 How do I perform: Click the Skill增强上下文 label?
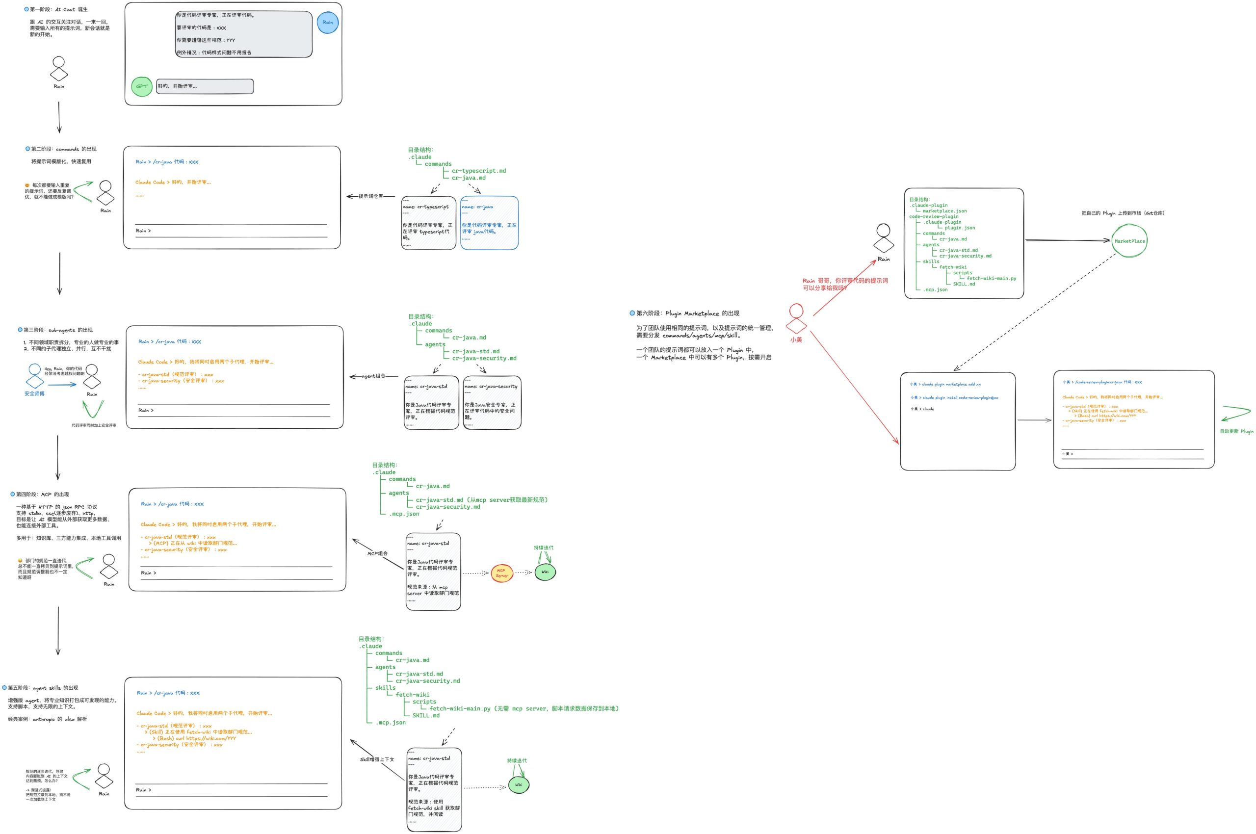click(377, 759)
